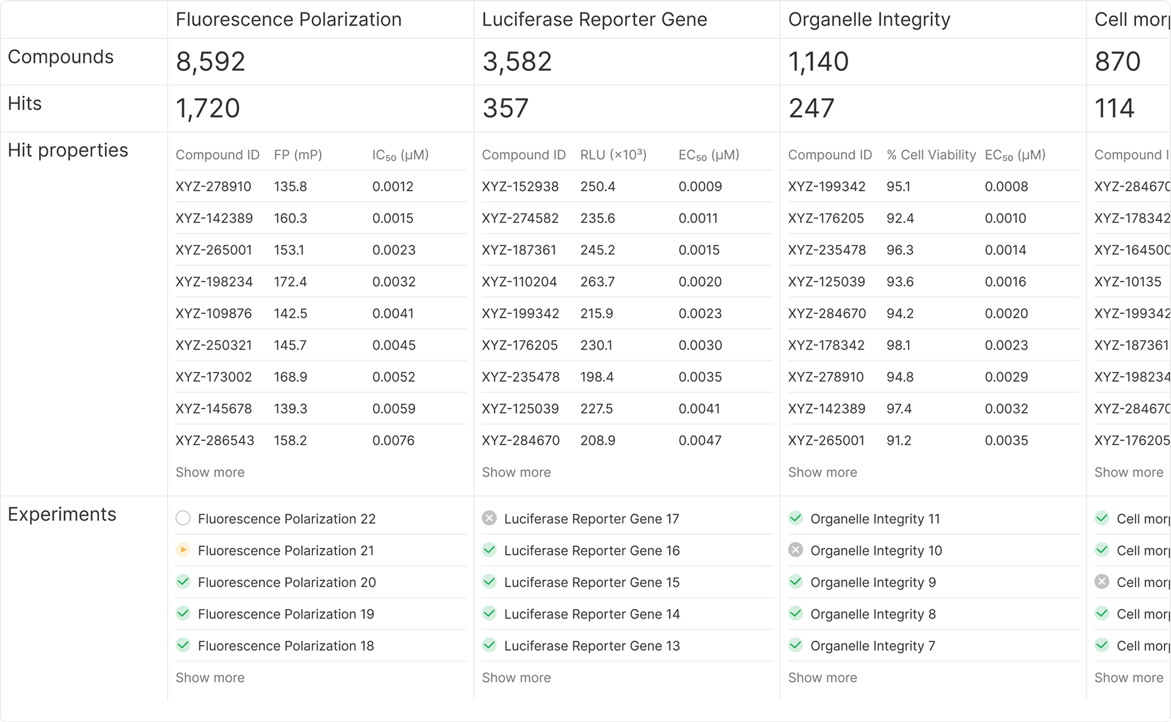Show more Luciferase Reporter Gene hit properties

click(516, 472)
